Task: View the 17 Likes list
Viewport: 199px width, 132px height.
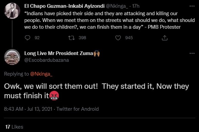Action: click(14, 127)
